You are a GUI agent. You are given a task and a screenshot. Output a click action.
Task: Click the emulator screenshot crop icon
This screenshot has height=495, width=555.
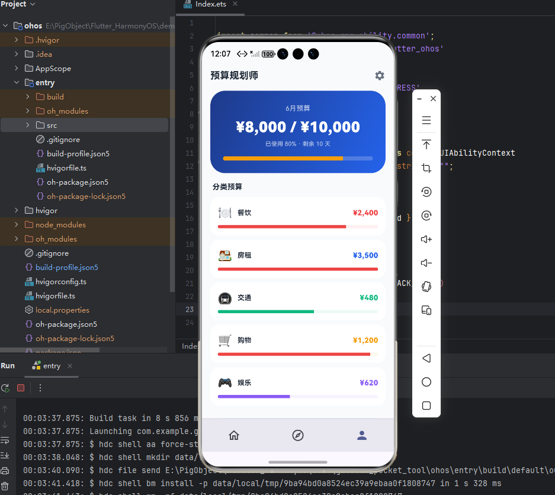click(426, 168)
